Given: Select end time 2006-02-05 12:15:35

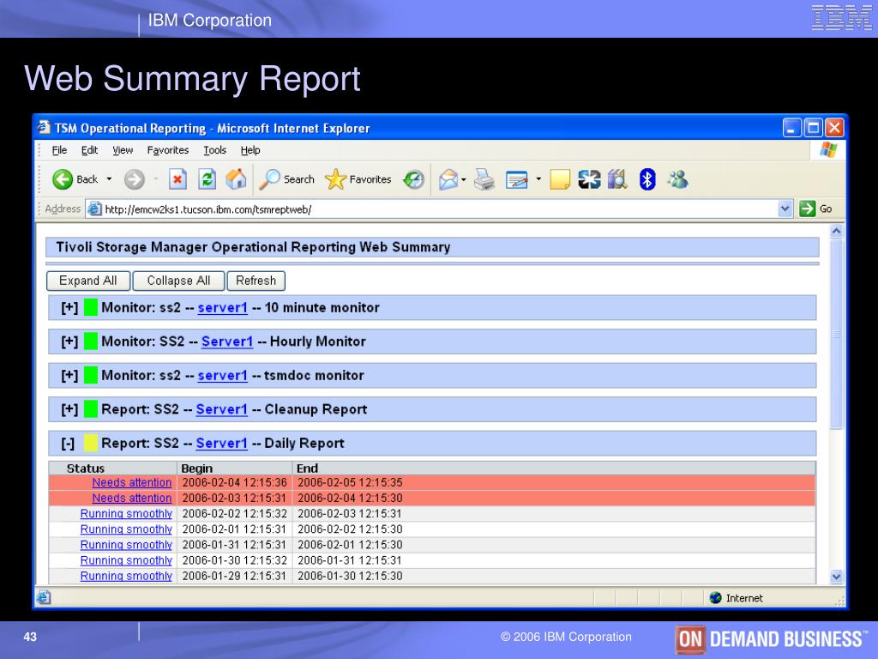Looking at the screenshot, I should coord(350,482).
